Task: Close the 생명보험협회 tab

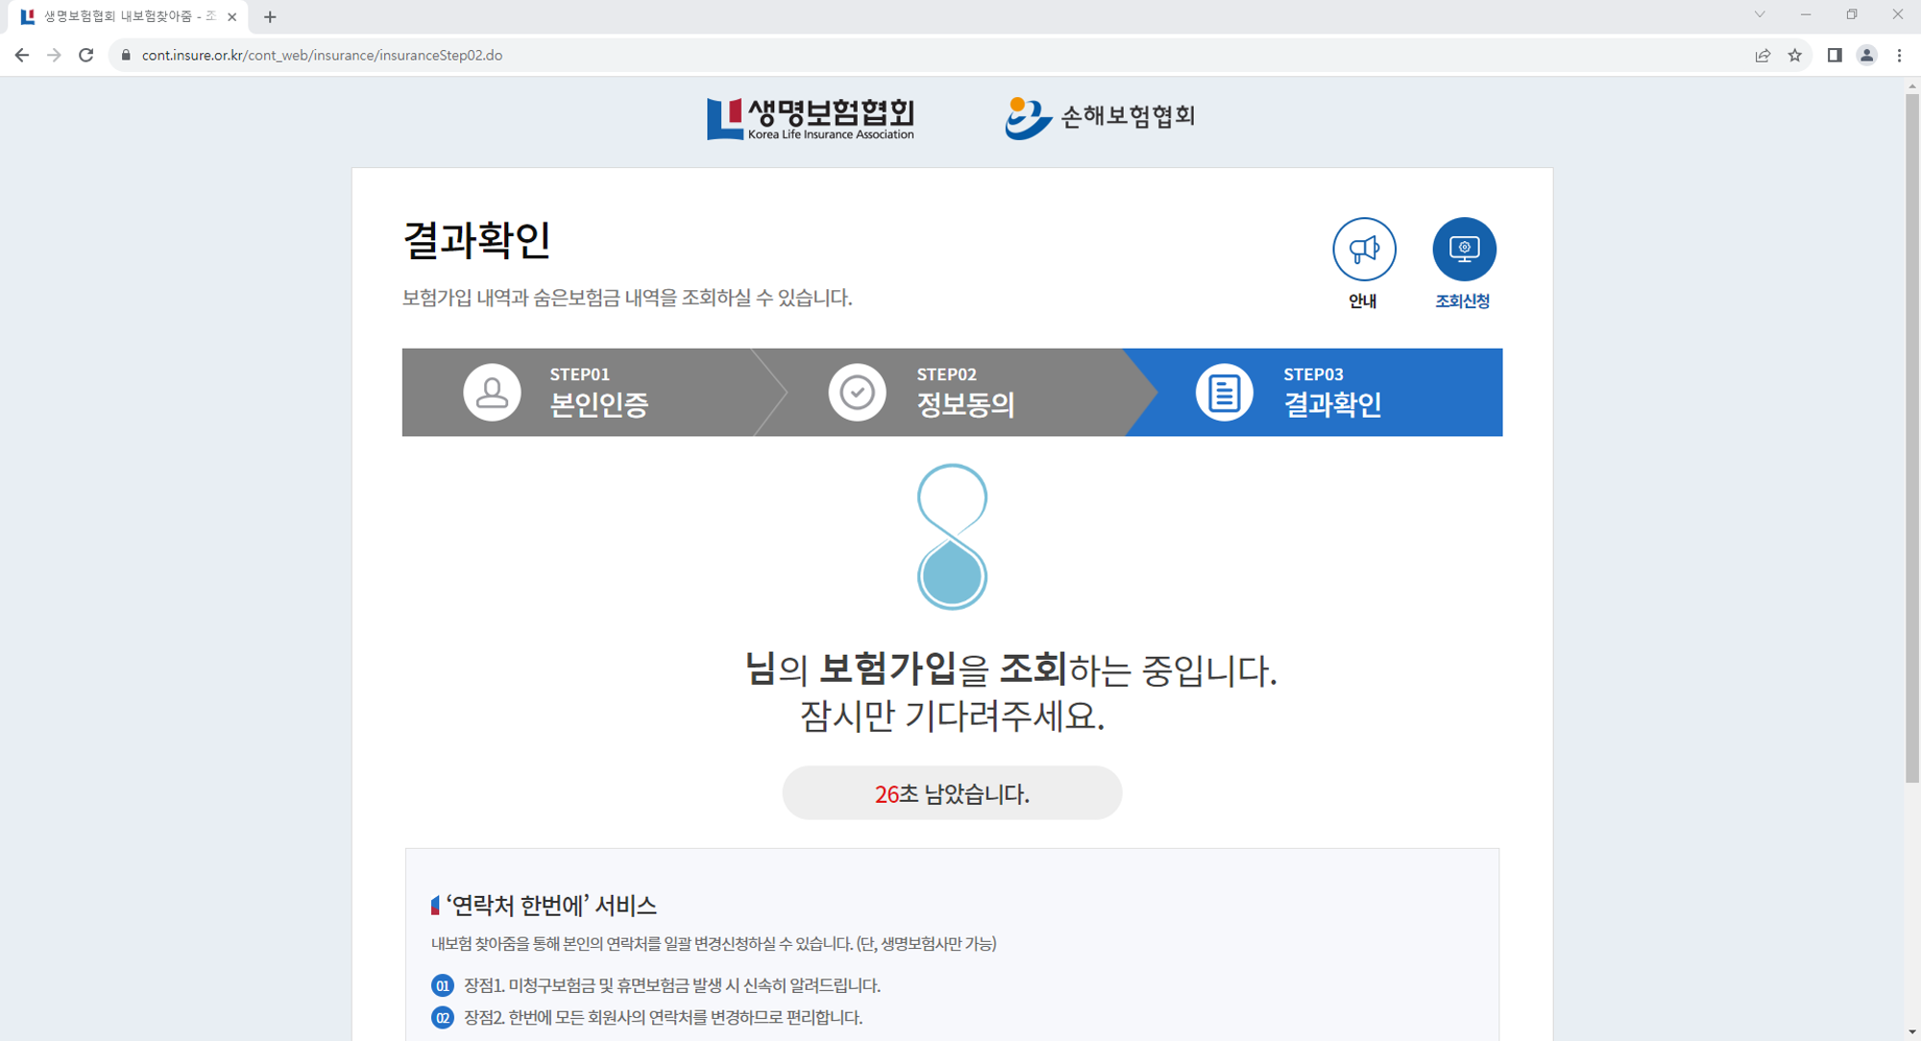Action: (231, 16)
